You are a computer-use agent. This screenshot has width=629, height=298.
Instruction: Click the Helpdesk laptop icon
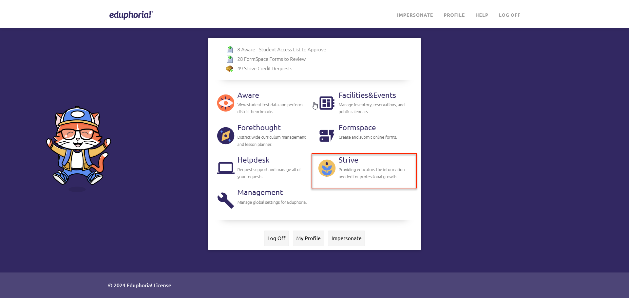point(225,168)
